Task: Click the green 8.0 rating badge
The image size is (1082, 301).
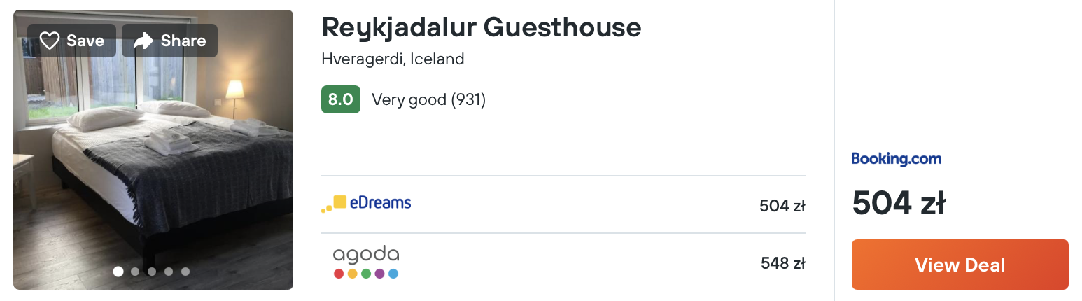Action: coord(341,99)
